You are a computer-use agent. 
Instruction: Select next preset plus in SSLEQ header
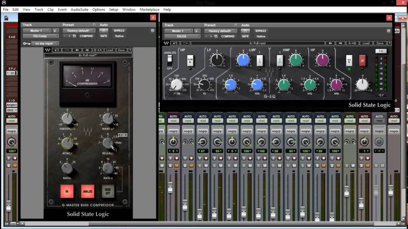tap(211, 37)
